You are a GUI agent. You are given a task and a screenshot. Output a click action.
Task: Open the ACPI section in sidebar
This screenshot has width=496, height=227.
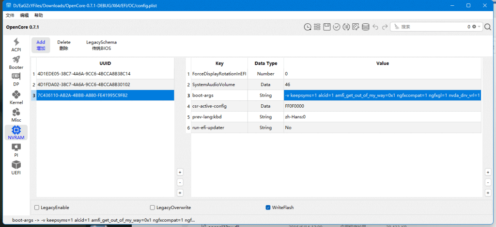click(x=16, y=45)
